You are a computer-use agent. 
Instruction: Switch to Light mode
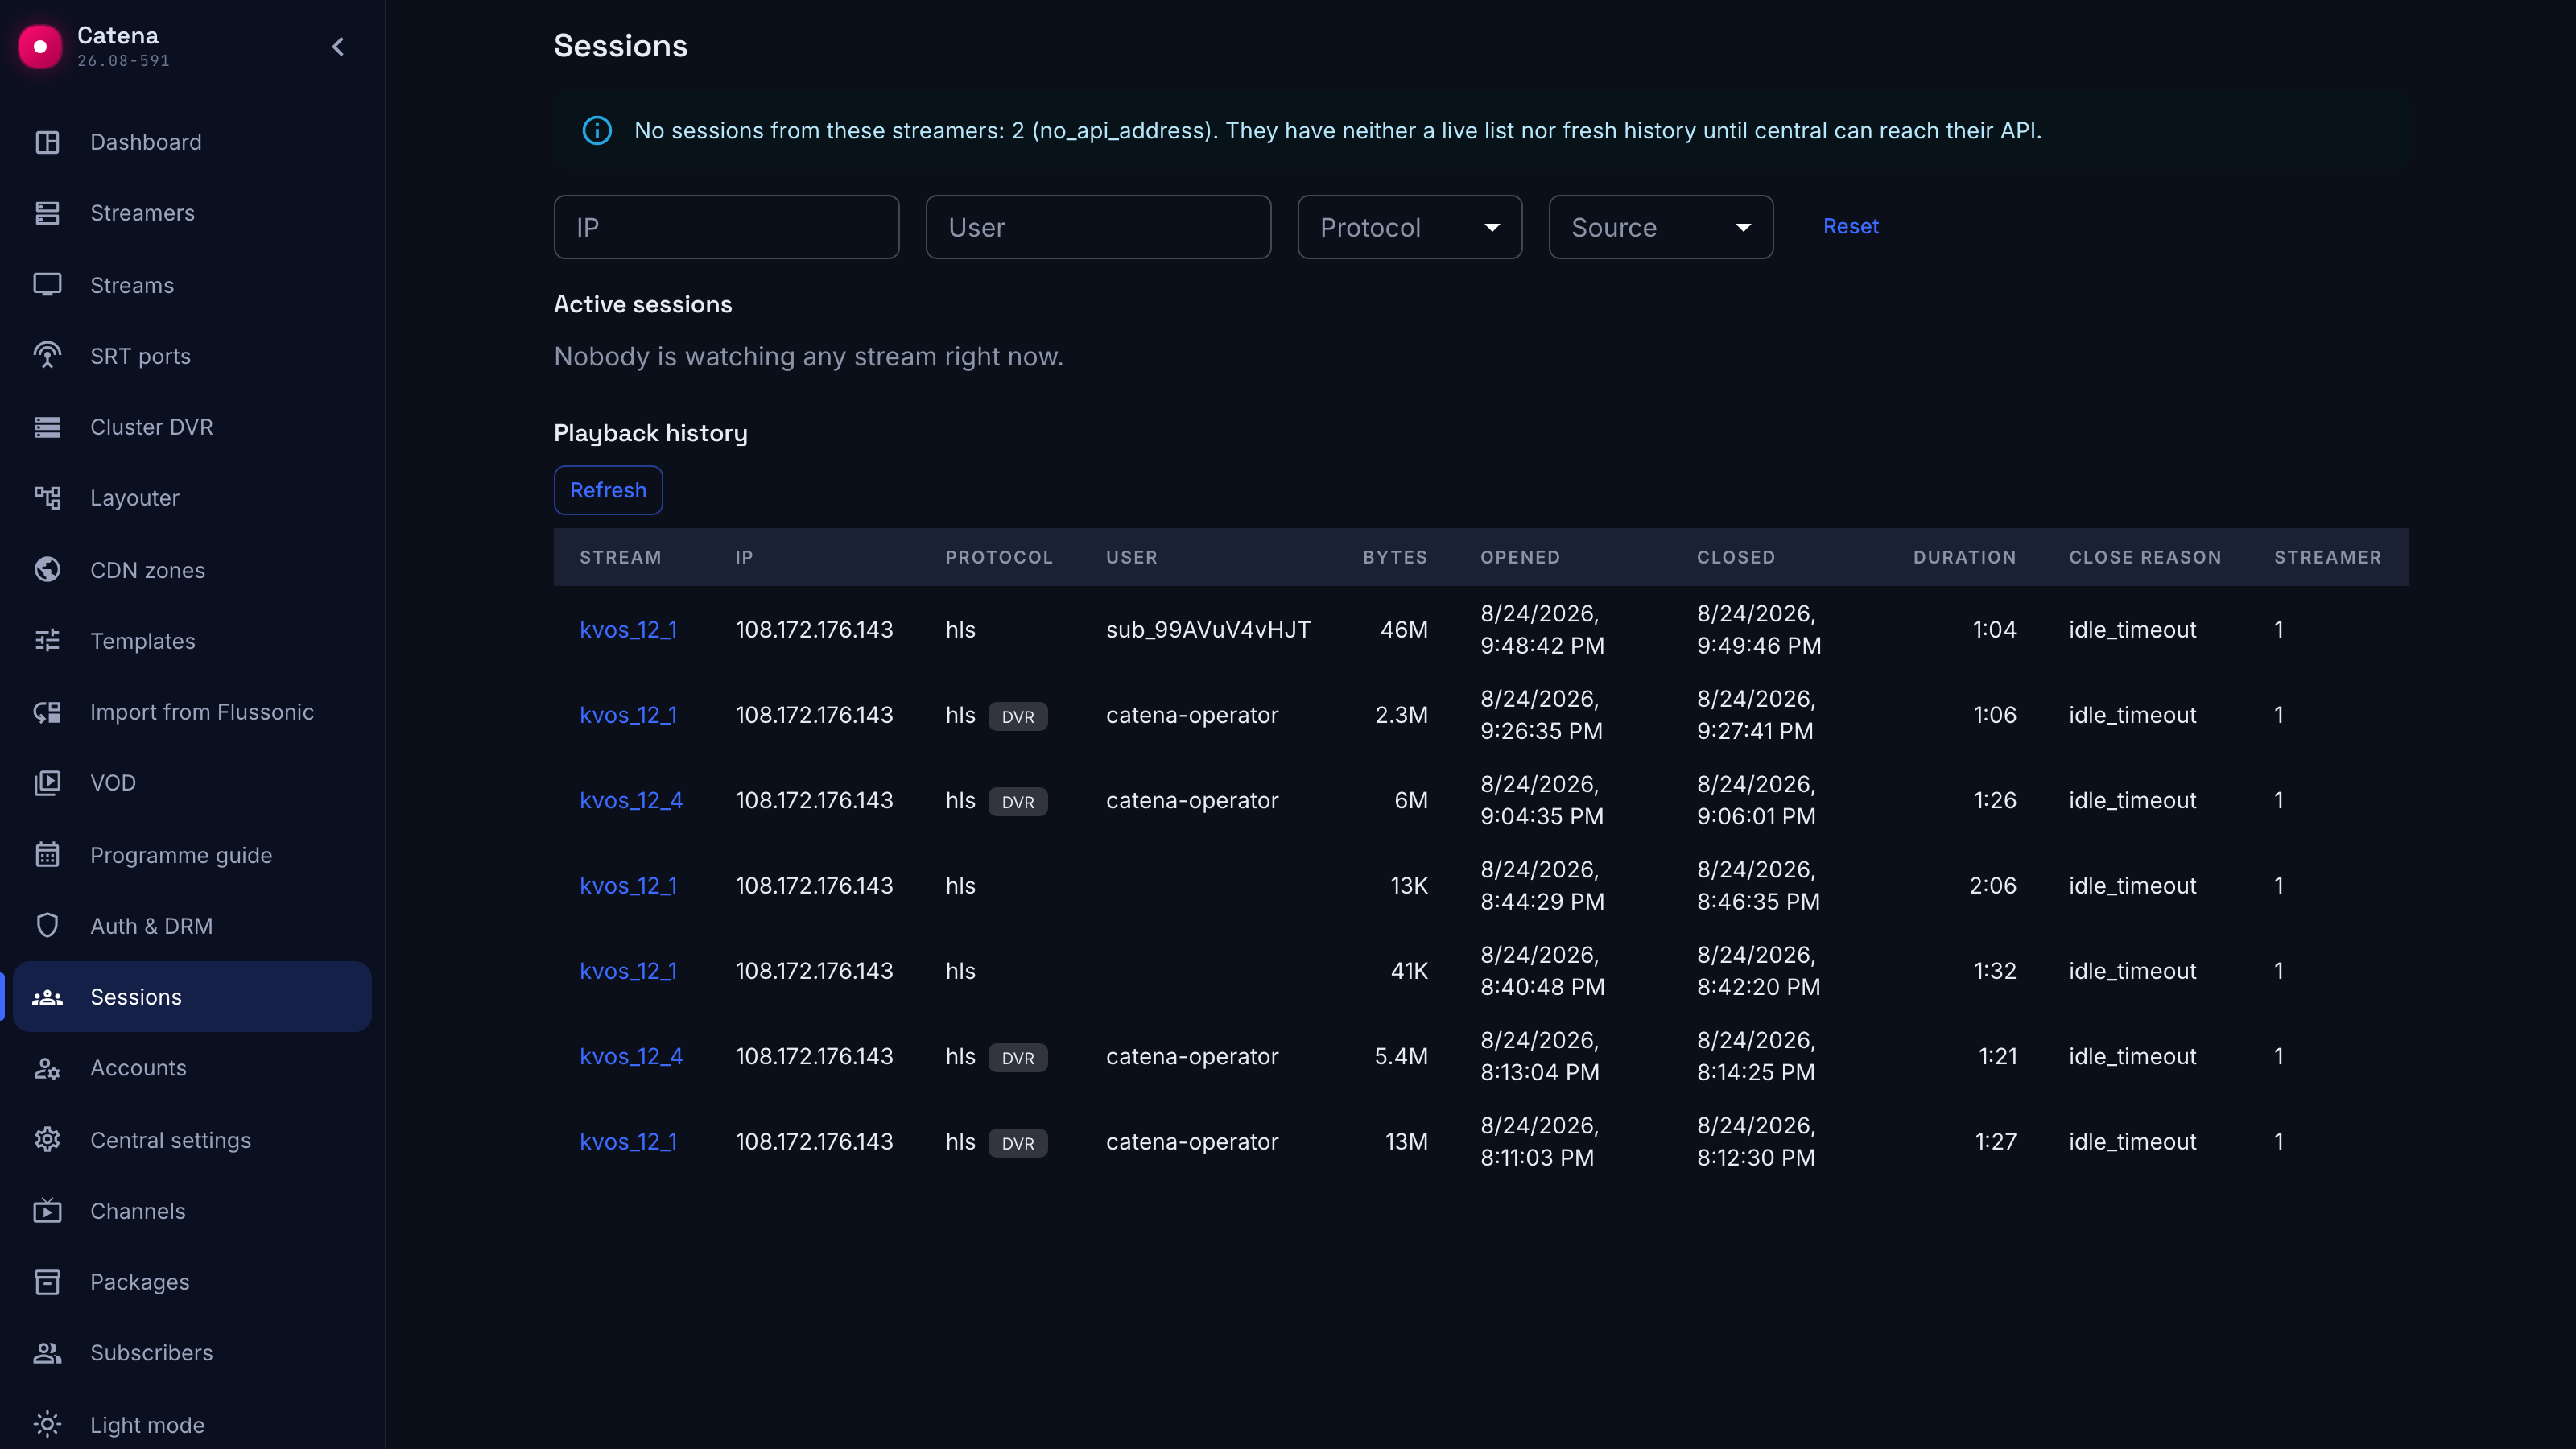(x=192, y=1425)
